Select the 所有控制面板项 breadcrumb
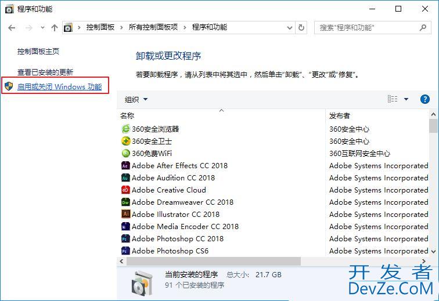This screenshot has width=439, height=301. coord(153,27)
